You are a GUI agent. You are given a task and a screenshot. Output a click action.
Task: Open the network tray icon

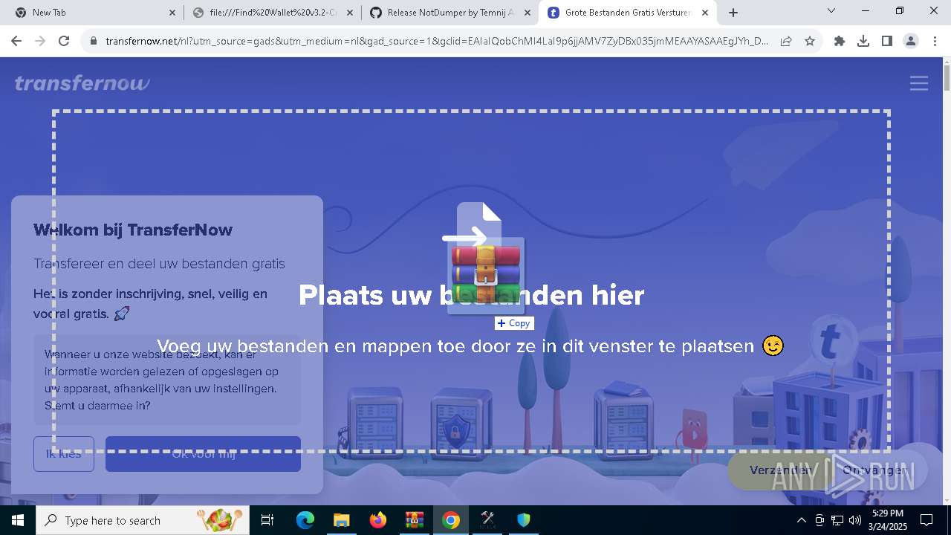[837, 520]
